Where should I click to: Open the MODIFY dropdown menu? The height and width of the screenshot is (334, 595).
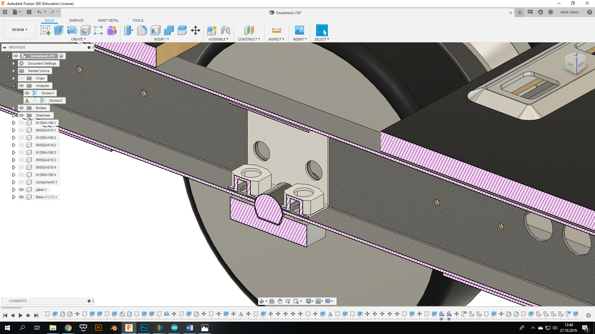pos(161,39)
